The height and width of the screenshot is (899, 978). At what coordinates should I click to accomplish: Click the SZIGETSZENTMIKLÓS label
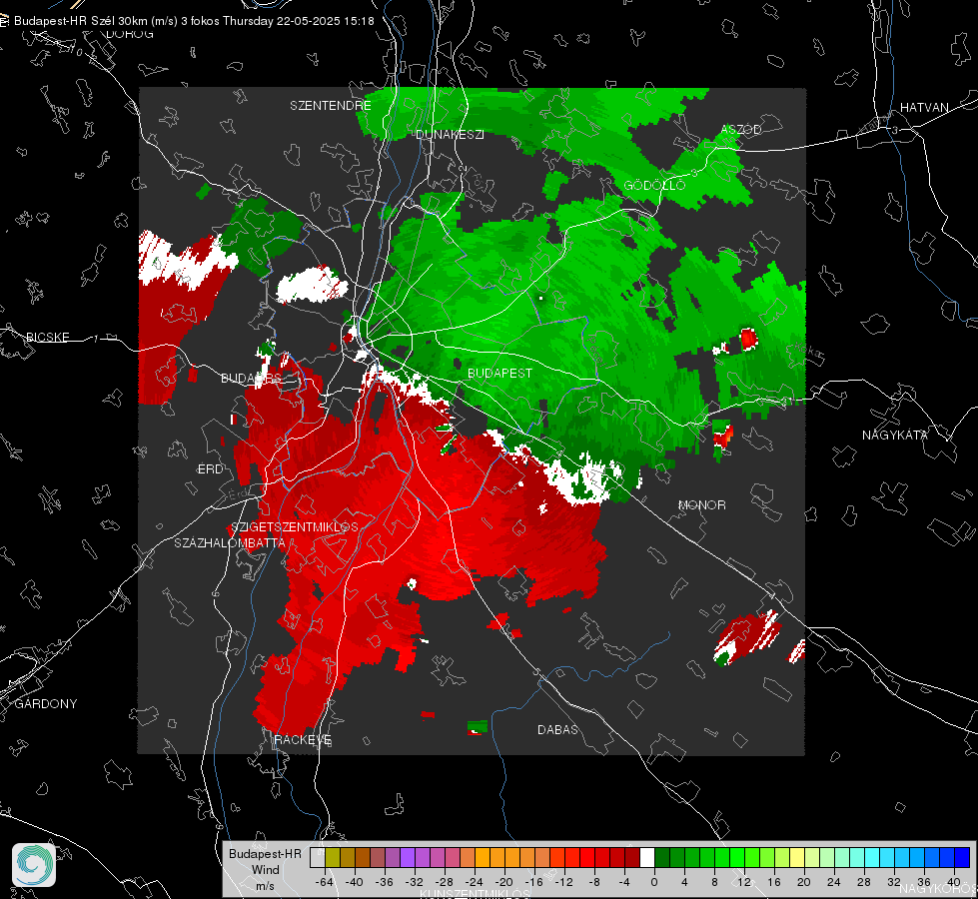[295, 527]
